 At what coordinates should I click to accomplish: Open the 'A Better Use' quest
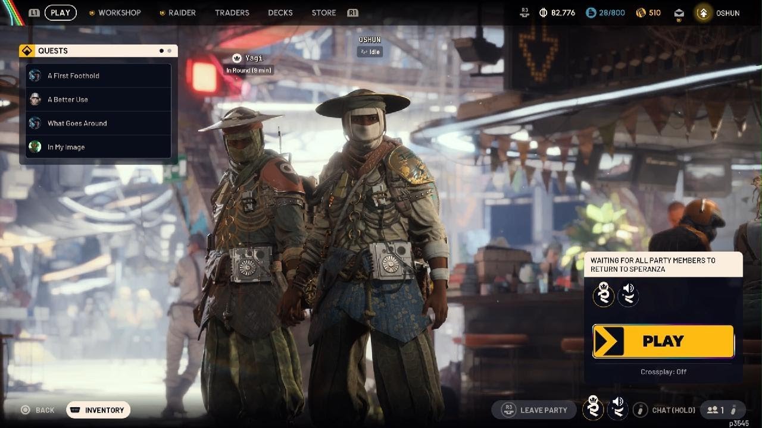tap(99, 99)
